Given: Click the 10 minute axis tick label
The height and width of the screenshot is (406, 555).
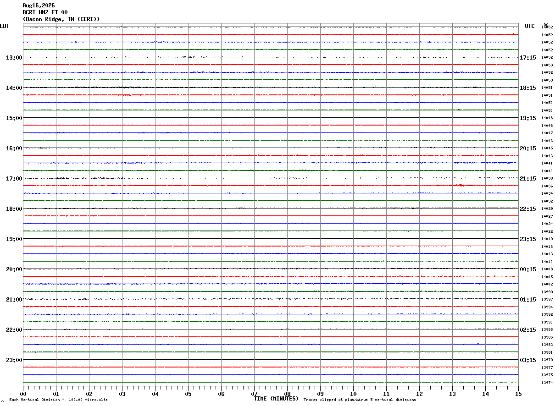Looking at the screenshot, I should 353,394.
